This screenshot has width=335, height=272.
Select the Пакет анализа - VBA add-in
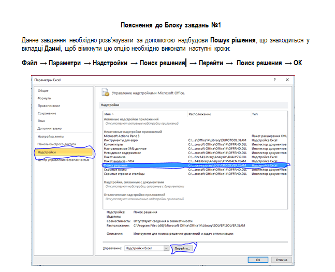click(x=119, y=161)
